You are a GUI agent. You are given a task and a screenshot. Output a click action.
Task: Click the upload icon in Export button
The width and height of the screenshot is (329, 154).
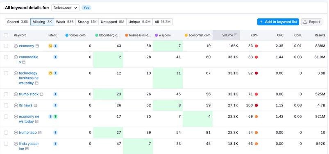pyautogui.click(x=305, y=22)
